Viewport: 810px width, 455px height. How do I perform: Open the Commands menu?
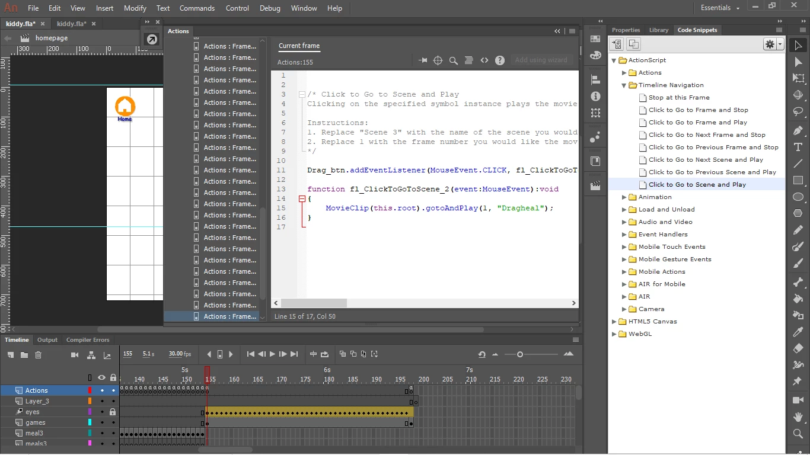[x=197, y=8]
